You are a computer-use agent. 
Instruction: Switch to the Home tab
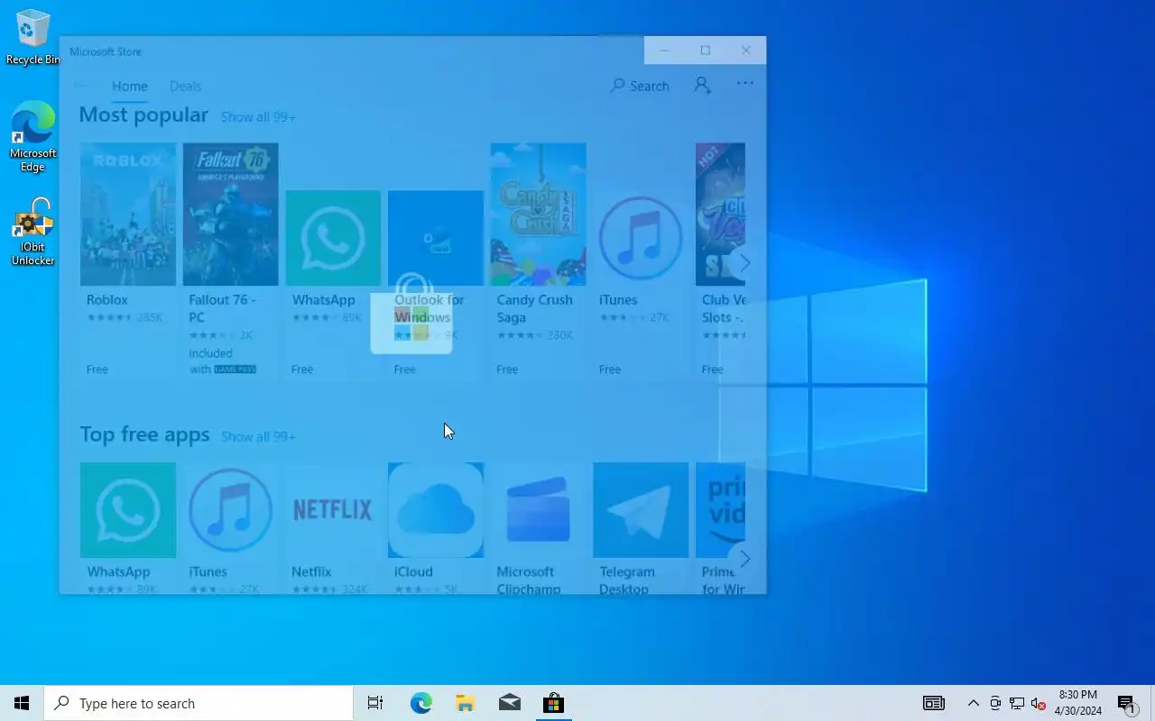130,87
